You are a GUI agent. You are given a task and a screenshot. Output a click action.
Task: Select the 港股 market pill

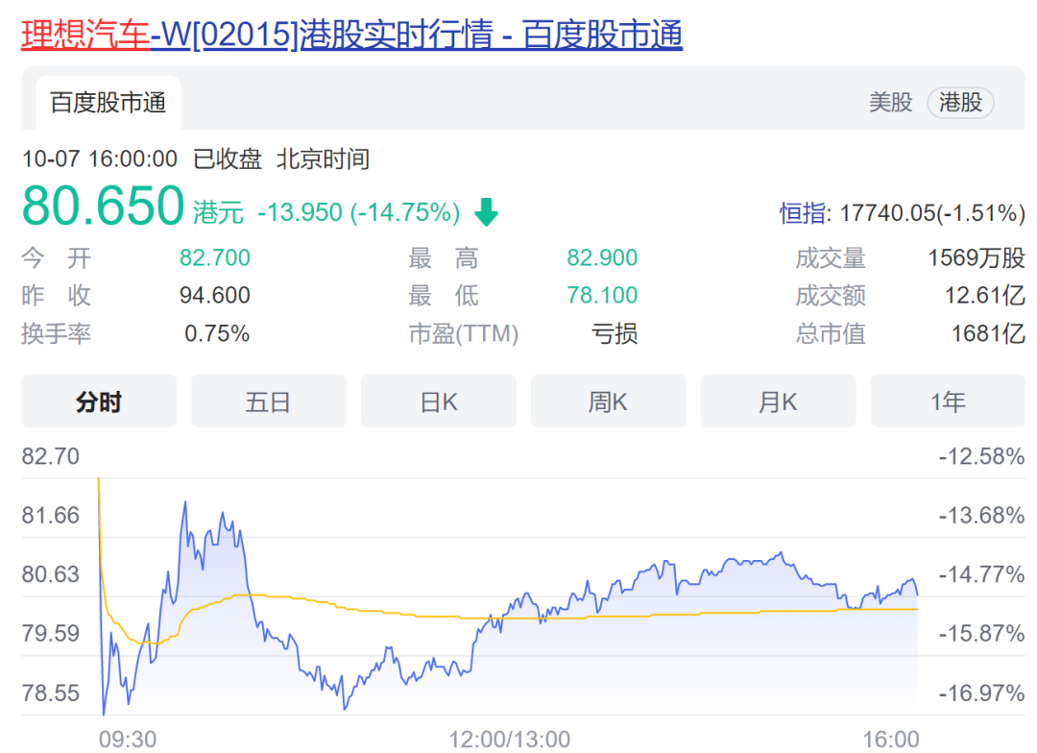(x=960, y=103)
